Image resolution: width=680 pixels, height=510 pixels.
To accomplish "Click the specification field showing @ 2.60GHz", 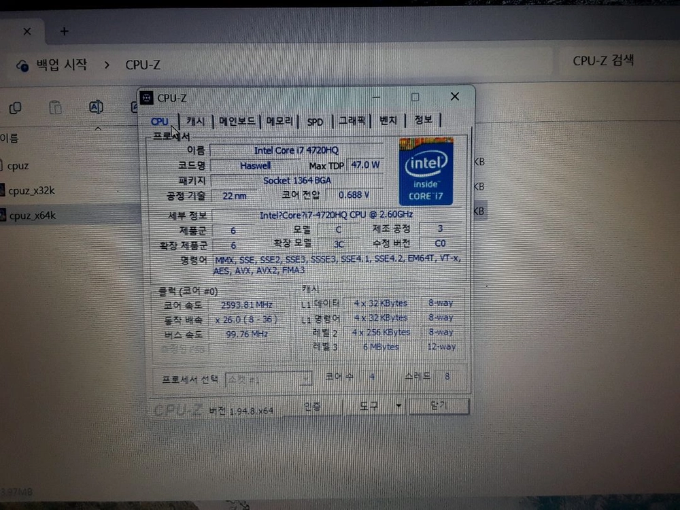I will [336, 215].
